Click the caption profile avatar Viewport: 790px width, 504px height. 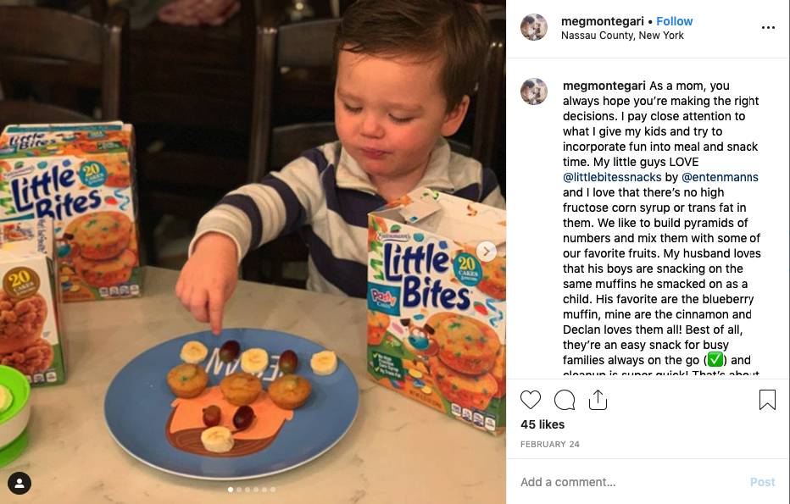point(534,91)
